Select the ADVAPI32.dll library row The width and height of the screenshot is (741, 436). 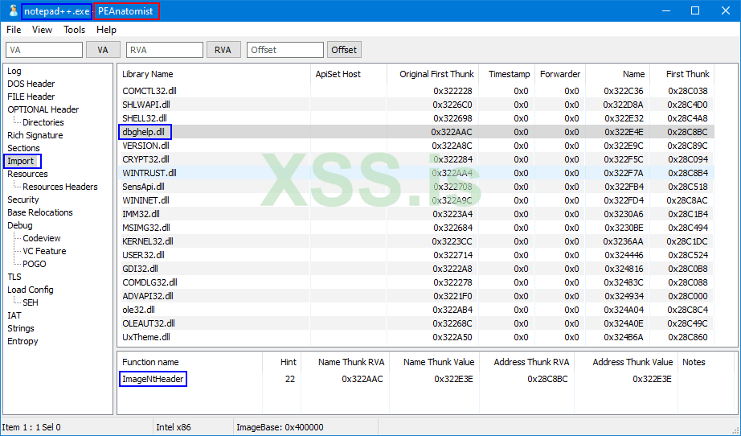416,297
